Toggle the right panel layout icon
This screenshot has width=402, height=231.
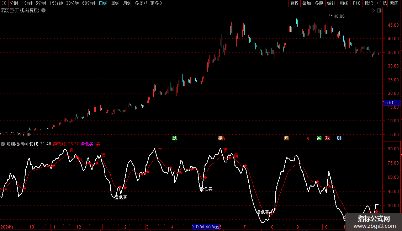click(x=379, y=11)
